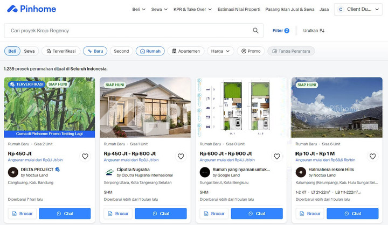The width and height of the screenshot is (388, 225).
Task: Open the KPR & Take Over menu
Action: pyautogui.click(x=192, y=9)
